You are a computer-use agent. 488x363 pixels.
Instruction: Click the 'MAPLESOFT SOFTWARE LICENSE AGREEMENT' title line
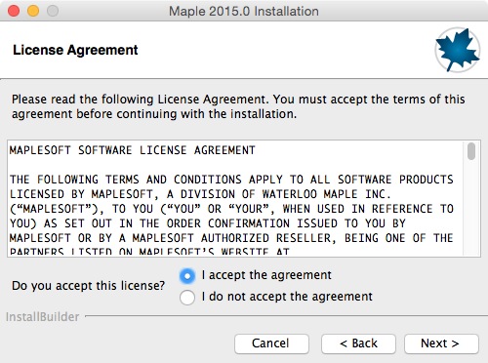point(133,150)
